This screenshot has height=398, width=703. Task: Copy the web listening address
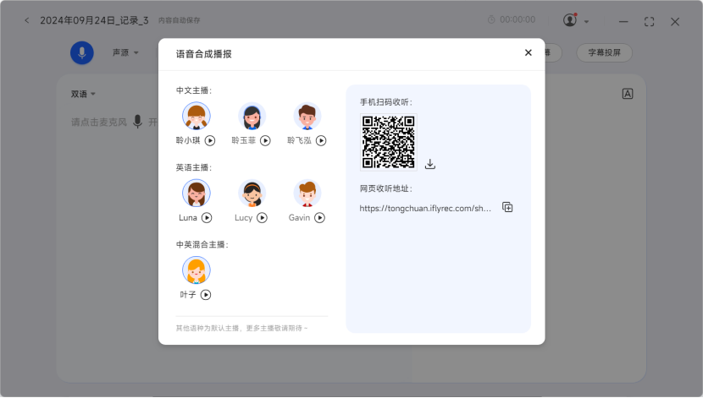point(507,208)
